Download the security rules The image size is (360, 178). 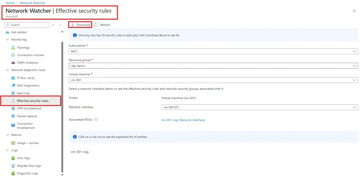coord(81,25)
